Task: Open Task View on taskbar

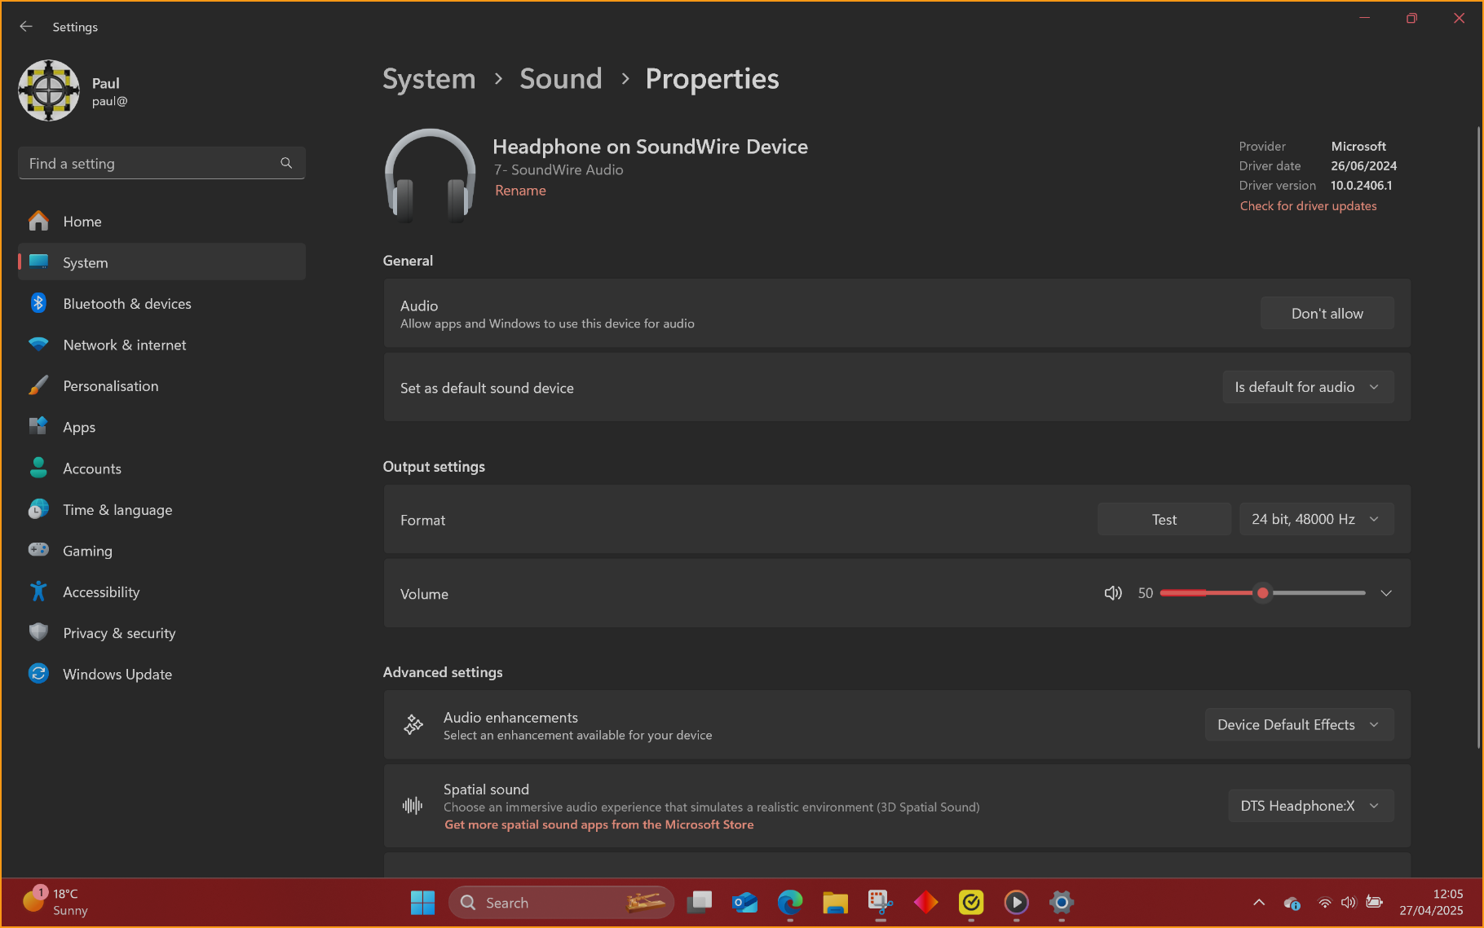Action: 700,903
